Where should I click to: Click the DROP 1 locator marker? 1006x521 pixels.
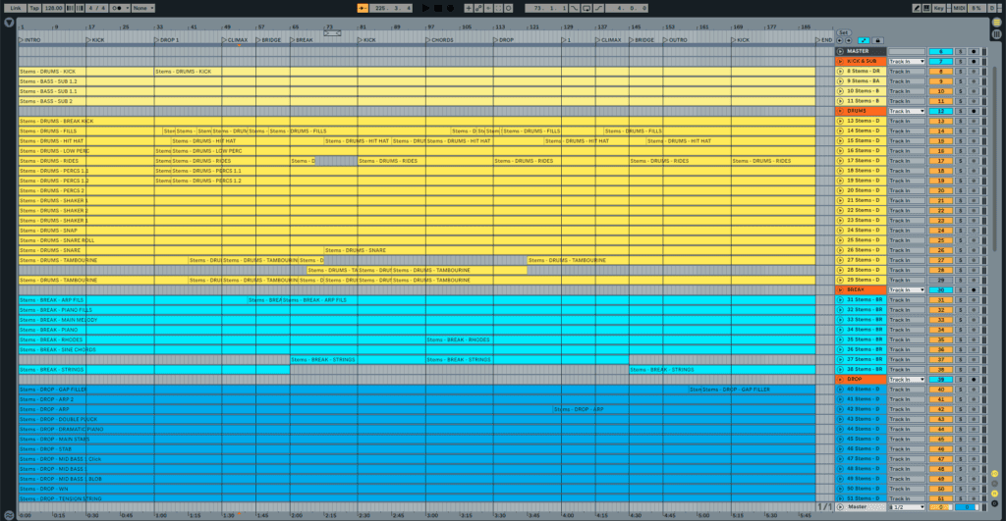(167, 39)
